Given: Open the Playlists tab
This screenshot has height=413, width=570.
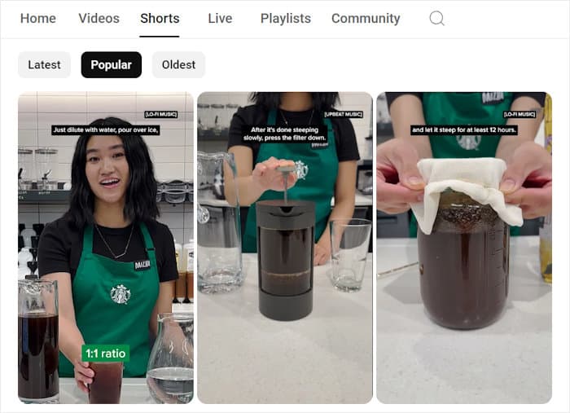Looking at the screenshot, I should click(286, 18).
